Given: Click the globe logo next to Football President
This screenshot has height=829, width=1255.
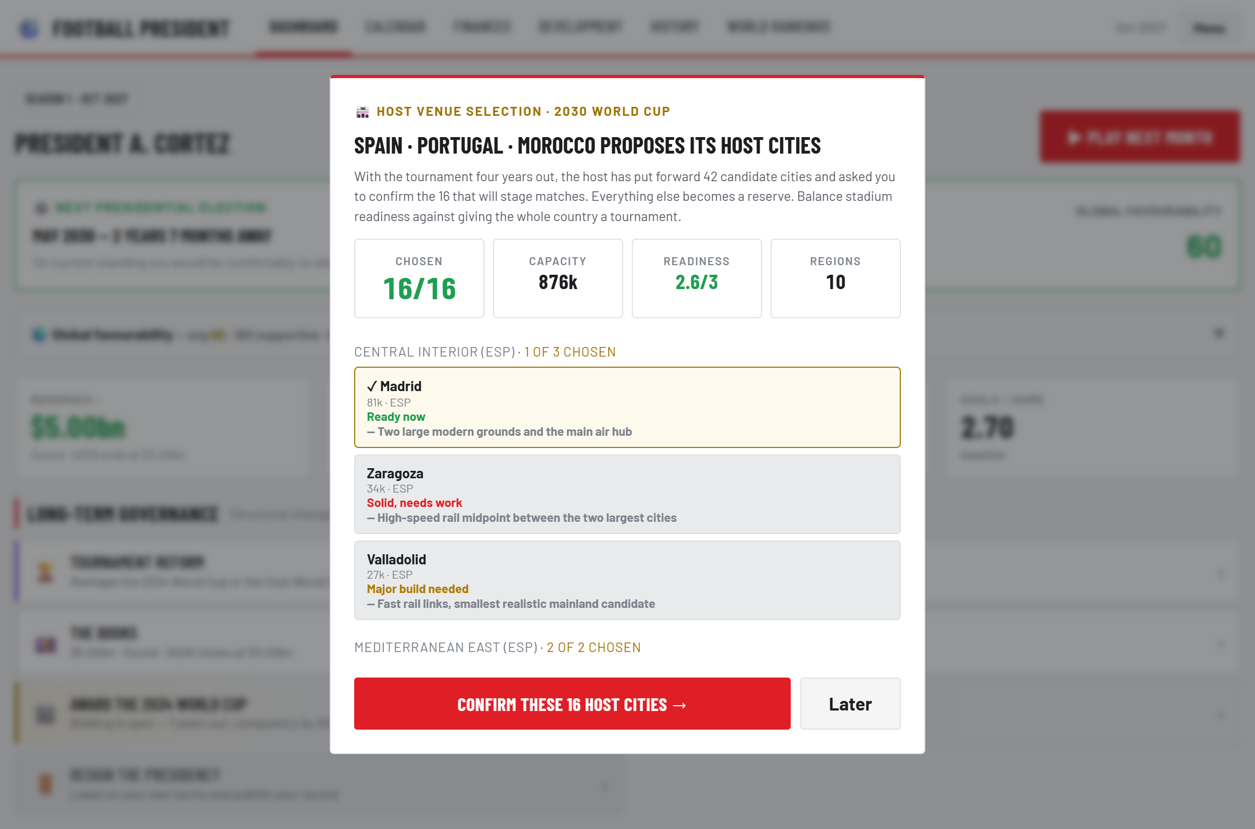Looking at the screenshot, I should (29, 29).
